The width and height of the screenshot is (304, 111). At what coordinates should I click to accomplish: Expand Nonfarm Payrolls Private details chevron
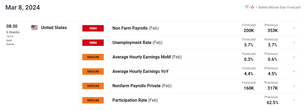294,86
